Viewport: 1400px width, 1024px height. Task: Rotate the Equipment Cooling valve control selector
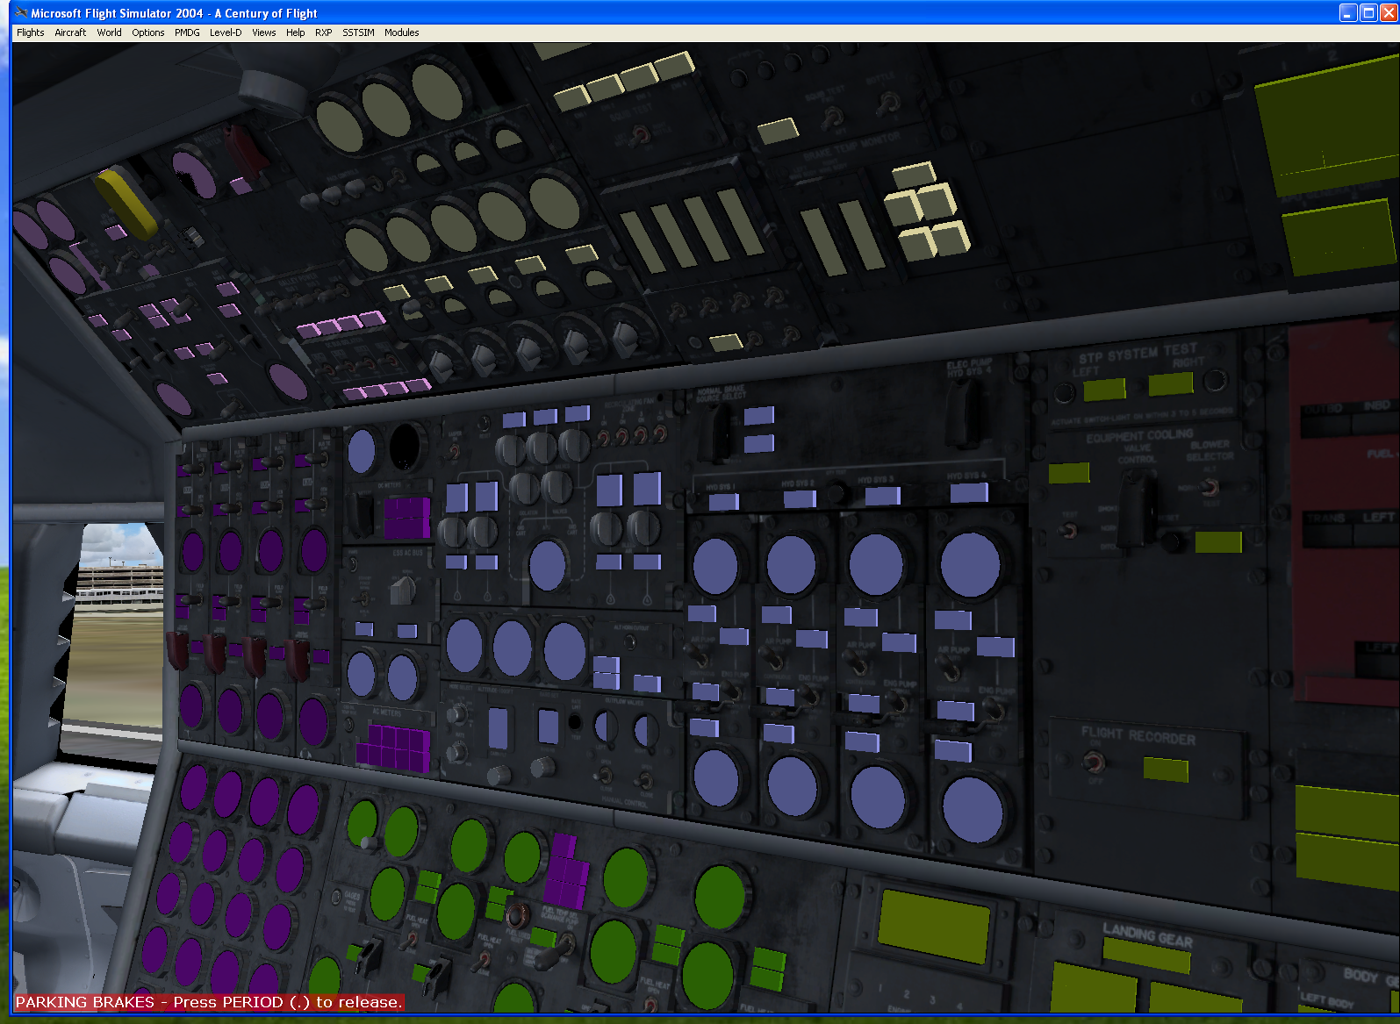pyautogui.click(x=1137, y=509)
